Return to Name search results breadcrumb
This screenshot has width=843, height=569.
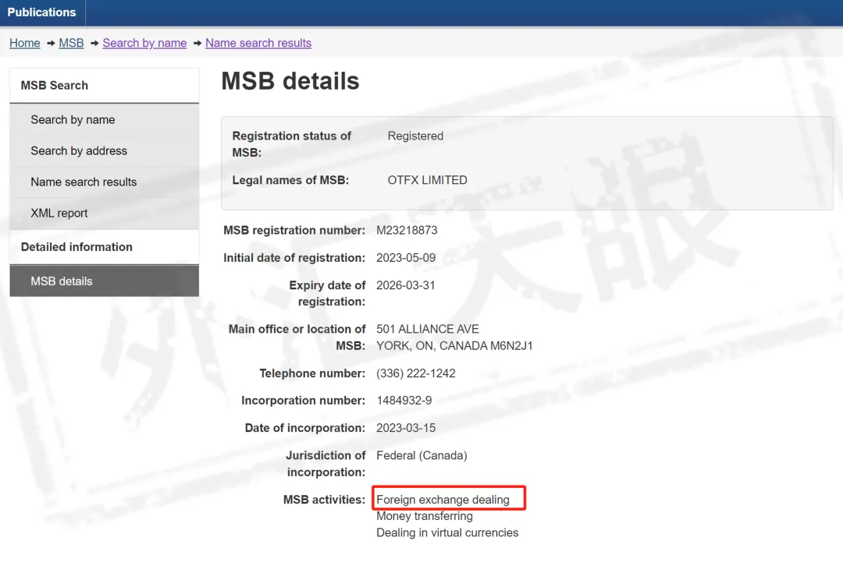tap(258, 43)
